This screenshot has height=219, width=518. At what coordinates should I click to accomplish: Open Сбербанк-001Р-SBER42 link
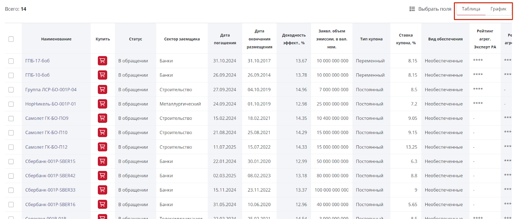click(x=50, y=176)
